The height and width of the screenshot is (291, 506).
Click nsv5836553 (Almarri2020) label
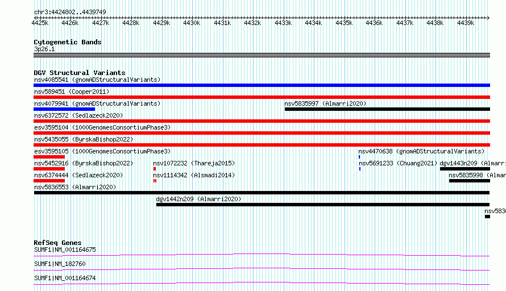(x=75, y=187)
